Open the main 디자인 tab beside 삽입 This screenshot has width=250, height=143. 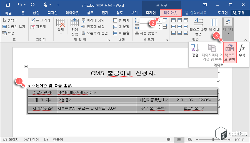(52, 13)
